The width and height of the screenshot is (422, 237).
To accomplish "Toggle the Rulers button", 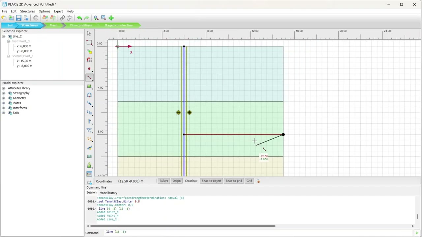I will (x=164, y=181).
